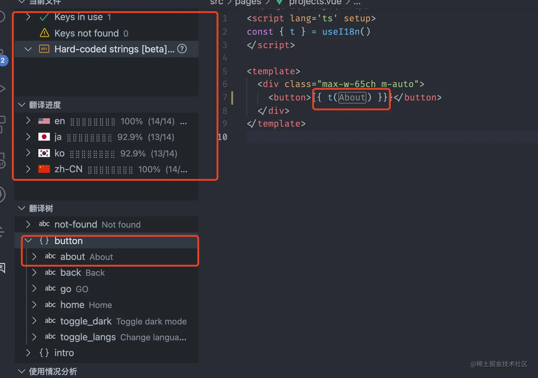The width and height of the screenshot is (538, 378).
Task: Expand the zh-CN language progress row
Action: click(x=28, y=169)
